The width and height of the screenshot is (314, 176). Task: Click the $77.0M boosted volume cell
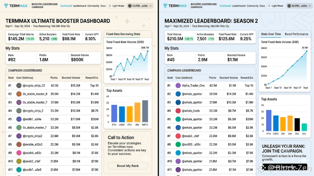[x=75, y=119]
